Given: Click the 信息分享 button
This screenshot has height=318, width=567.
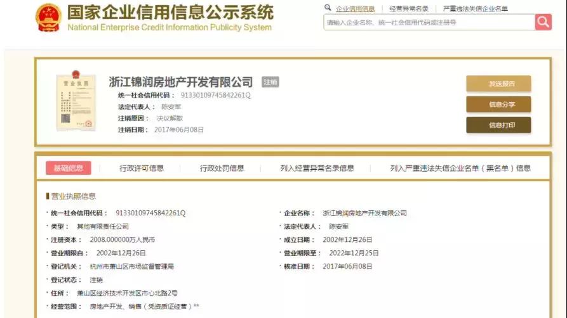Looking at the screenshot, I should click(x=498, y=105).
